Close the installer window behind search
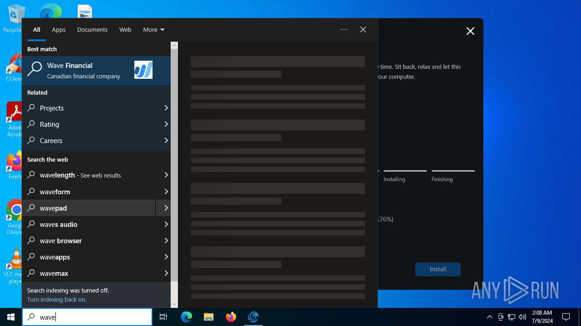The height and width of the screenshot is (326, 581). pyautogui.click(x=470, y=31)
